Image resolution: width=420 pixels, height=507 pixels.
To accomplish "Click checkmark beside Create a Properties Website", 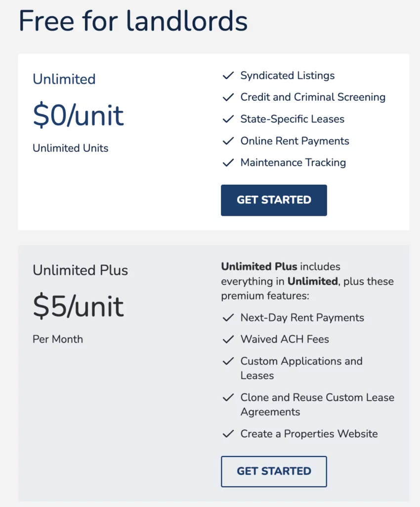I will (228, 434).
